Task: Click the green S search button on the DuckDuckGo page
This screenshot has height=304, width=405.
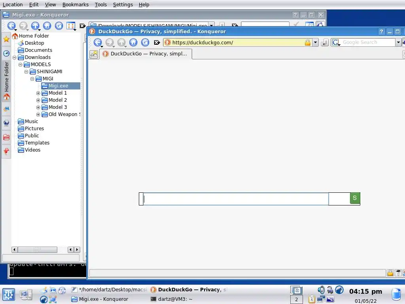Action: point(355,198)
